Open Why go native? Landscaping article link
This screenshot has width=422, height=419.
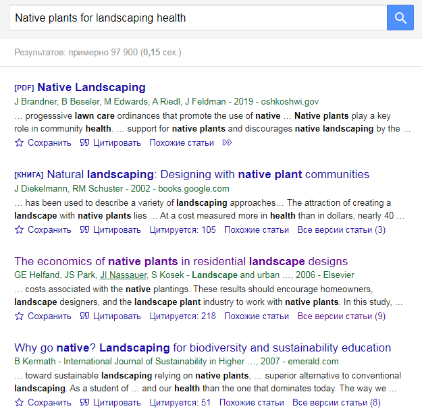203,348
